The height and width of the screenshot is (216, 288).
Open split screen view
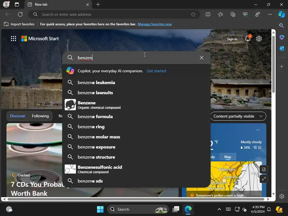(208, 14)
